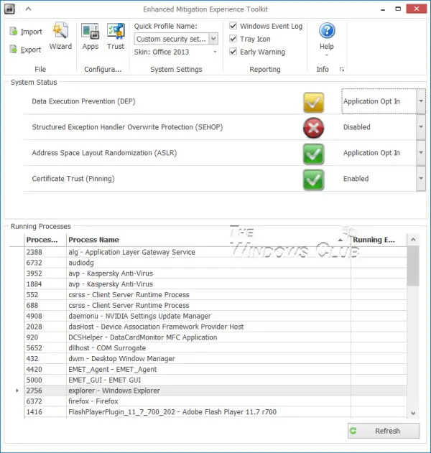This screenshot has width=431, height=453.
Task: Click the Application Opt In value for DEP
Action: coord(372,101)
